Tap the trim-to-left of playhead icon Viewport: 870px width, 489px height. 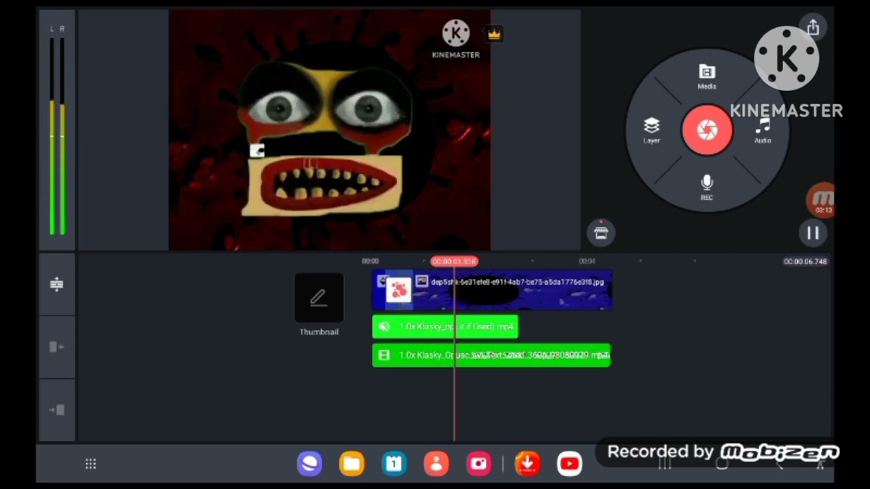pyautogui.click(x=56, y=347)
